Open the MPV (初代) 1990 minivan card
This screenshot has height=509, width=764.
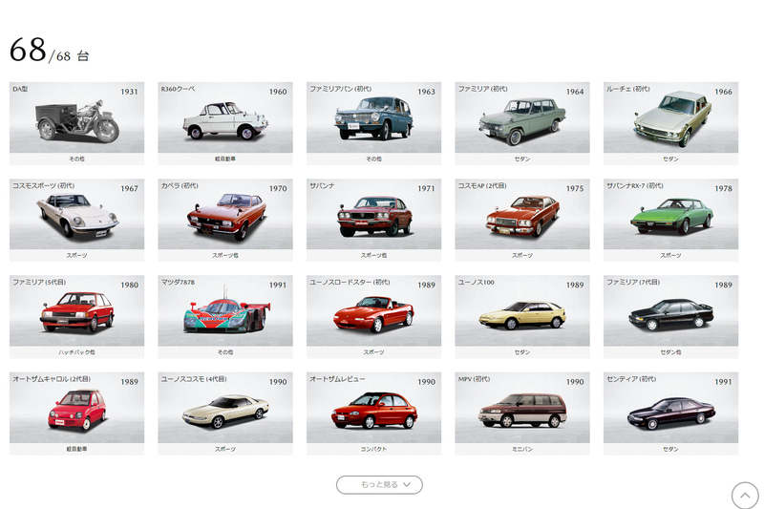(522, 414)
